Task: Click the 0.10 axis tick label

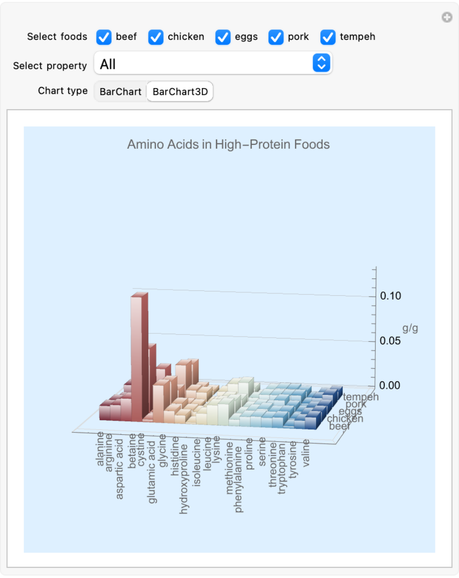Action: 391,296
